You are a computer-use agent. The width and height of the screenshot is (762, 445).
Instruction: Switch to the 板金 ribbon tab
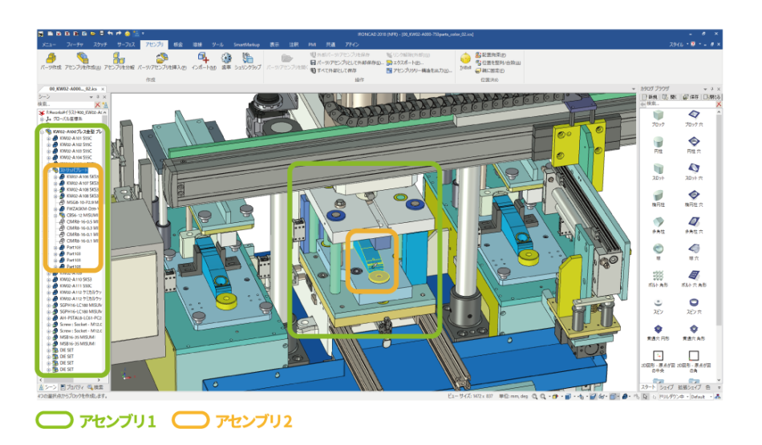click(178, 44)
